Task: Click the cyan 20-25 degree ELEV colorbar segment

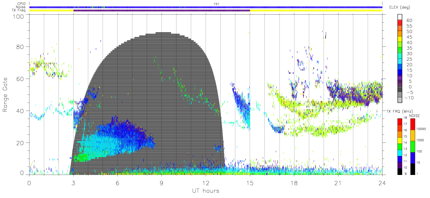Action: (400, 61)
